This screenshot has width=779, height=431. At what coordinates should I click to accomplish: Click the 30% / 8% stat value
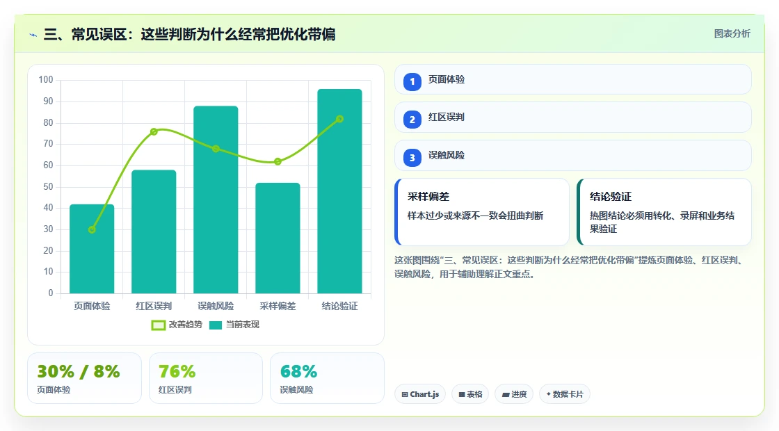coord(79,371)
